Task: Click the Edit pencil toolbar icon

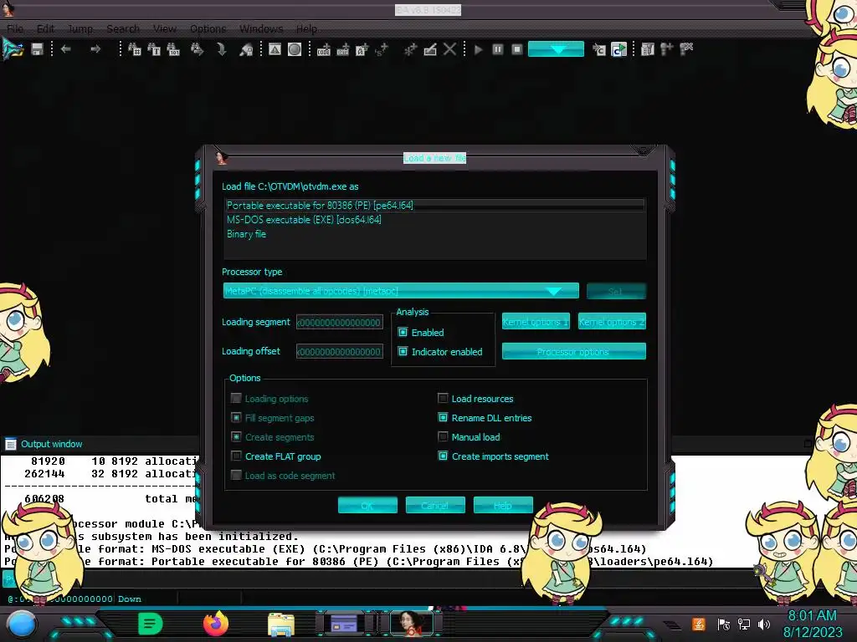Action: point(430,49)
